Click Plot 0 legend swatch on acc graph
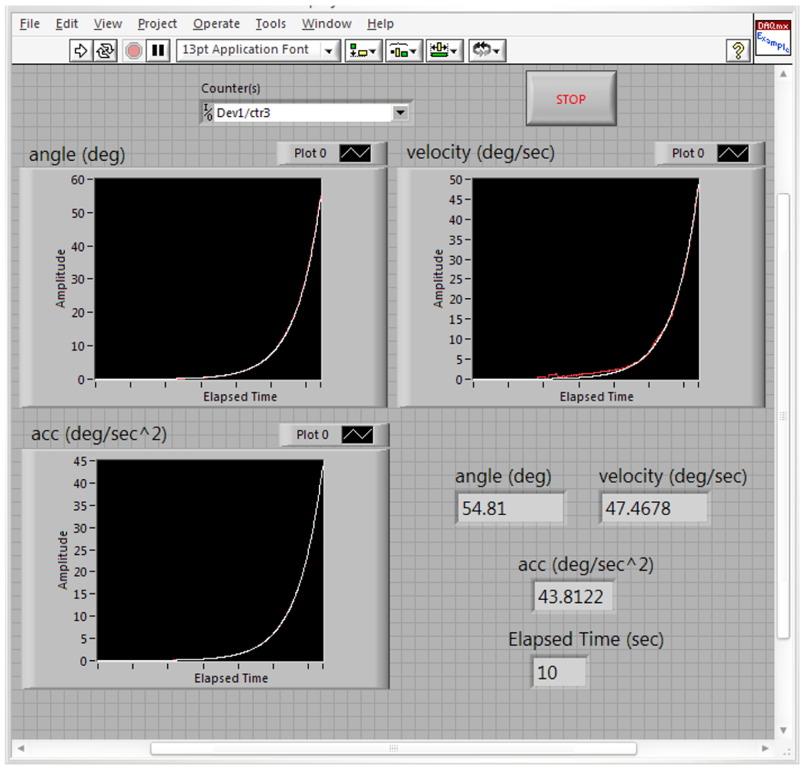 357,435
